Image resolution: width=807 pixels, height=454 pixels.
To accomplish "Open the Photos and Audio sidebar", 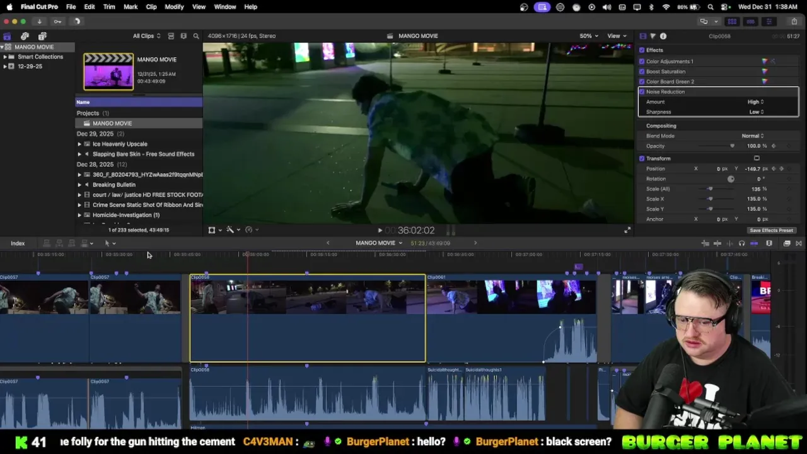I will 25,36.
